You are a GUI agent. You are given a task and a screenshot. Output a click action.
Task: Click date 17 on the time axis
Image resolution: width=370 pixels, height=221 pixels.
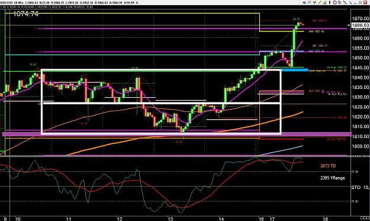(x=272, y=219)
